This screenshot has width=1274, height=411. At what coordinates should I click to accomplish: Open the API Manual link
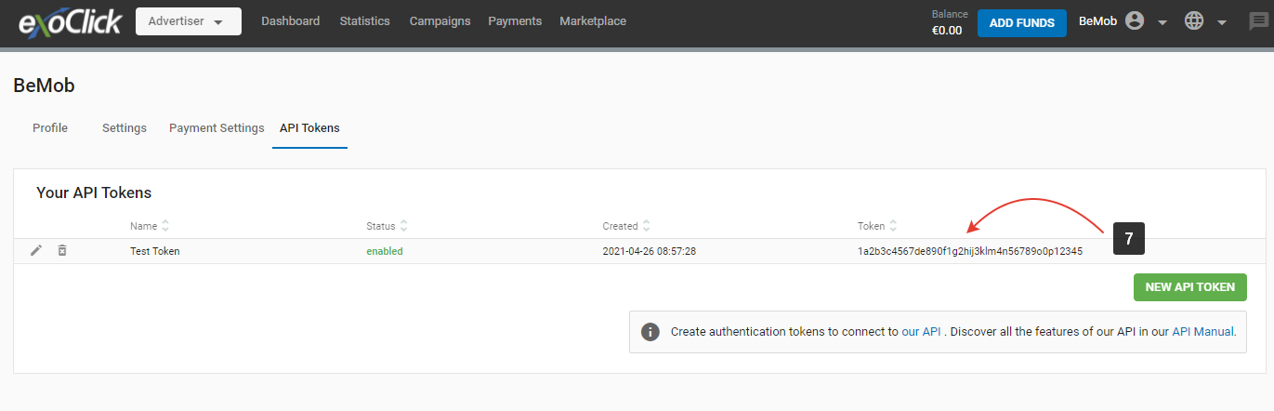point(1202,332)
